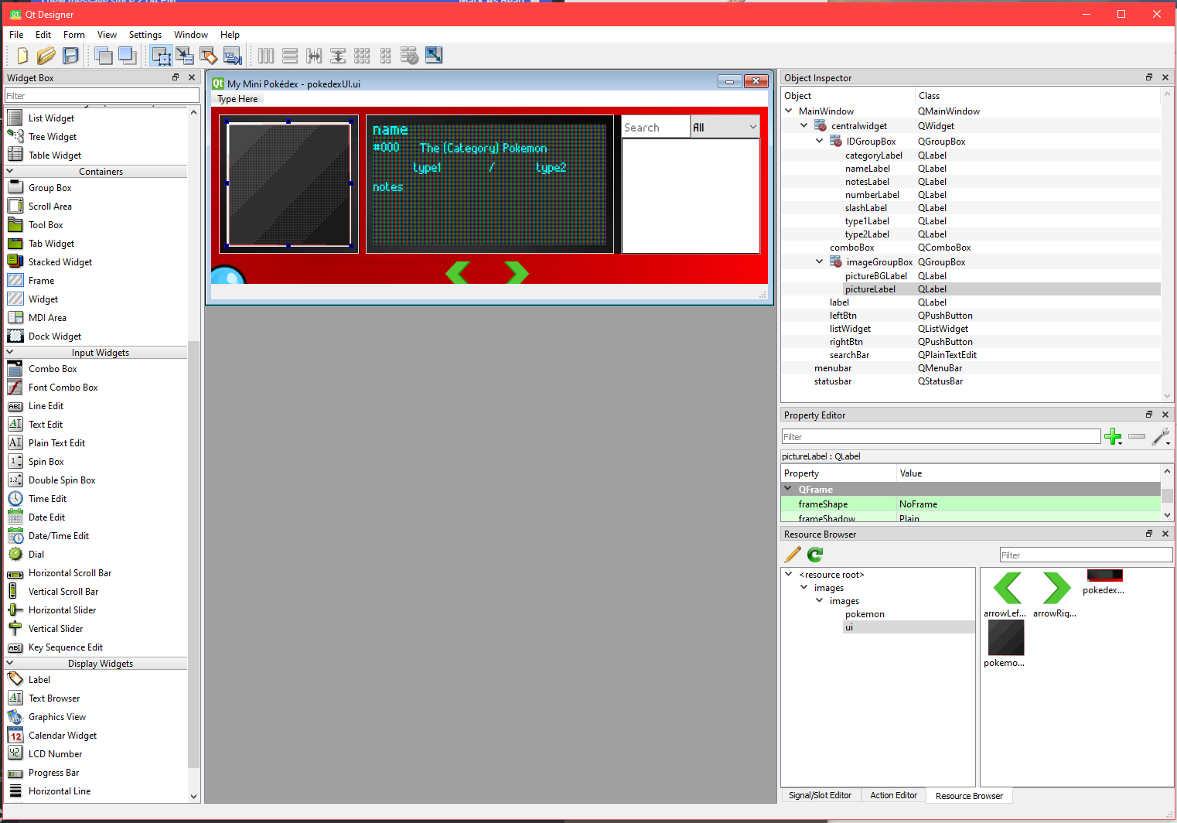Click Type Here in the form menubar
Screen dimensions: 1177x823
tap(237, 99)
